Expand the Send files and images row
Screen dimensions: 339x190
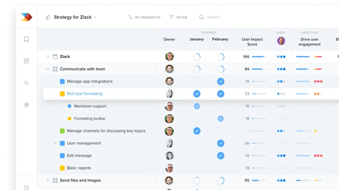coord(48,180)
